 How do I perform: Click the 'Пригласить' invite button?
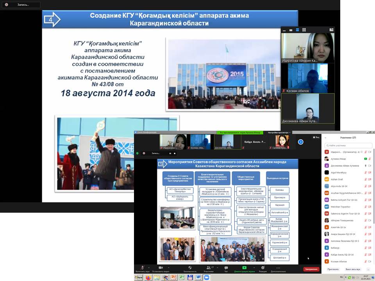click(333, 269)
